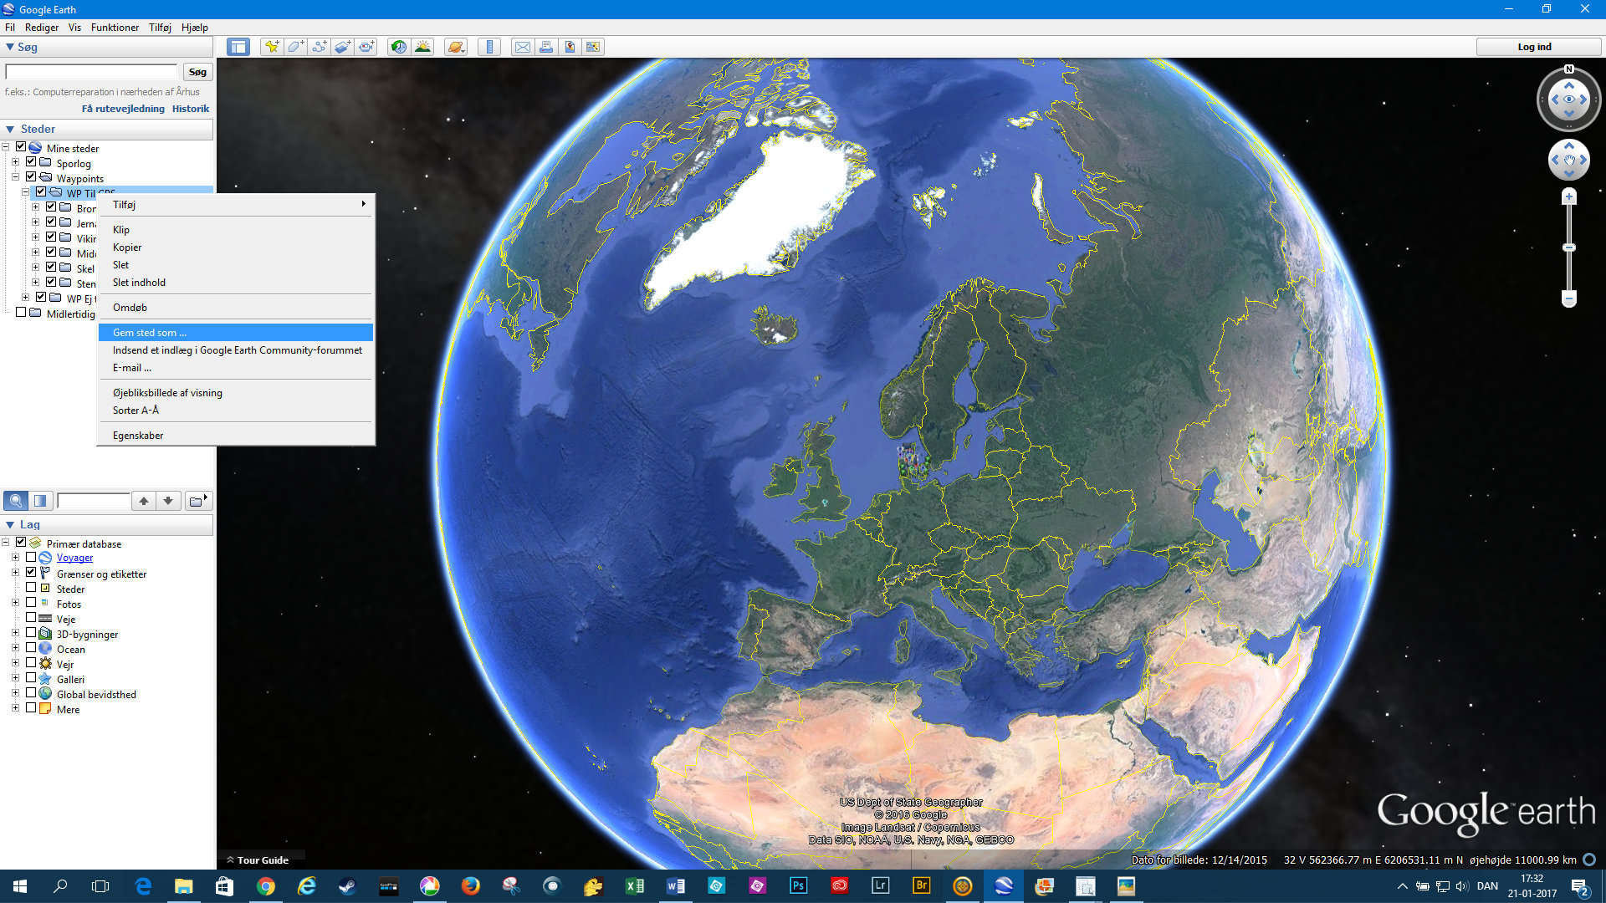Open the planet switcher icon
This screenshot has width=1606, height=903.
pos(455,47)
